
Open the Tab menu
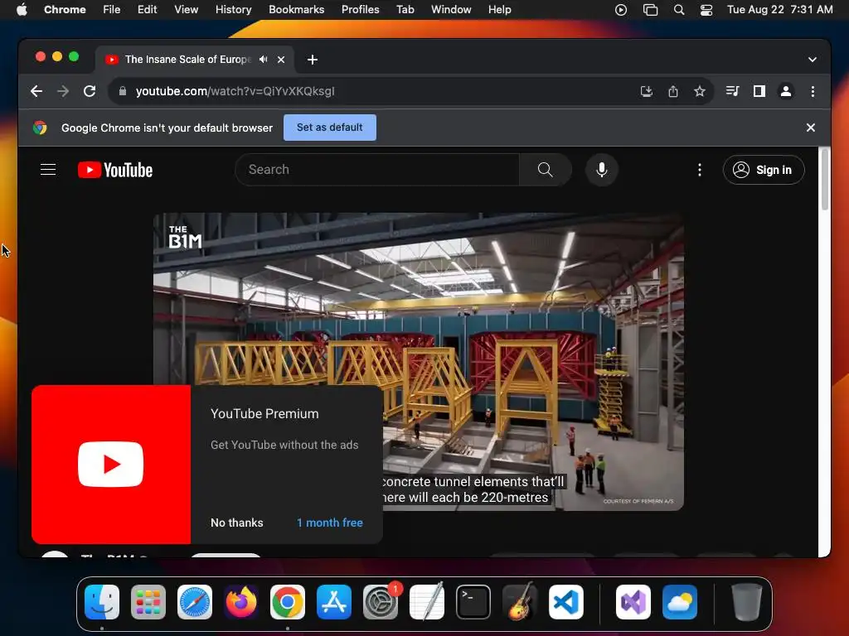[x=405, y=10]
